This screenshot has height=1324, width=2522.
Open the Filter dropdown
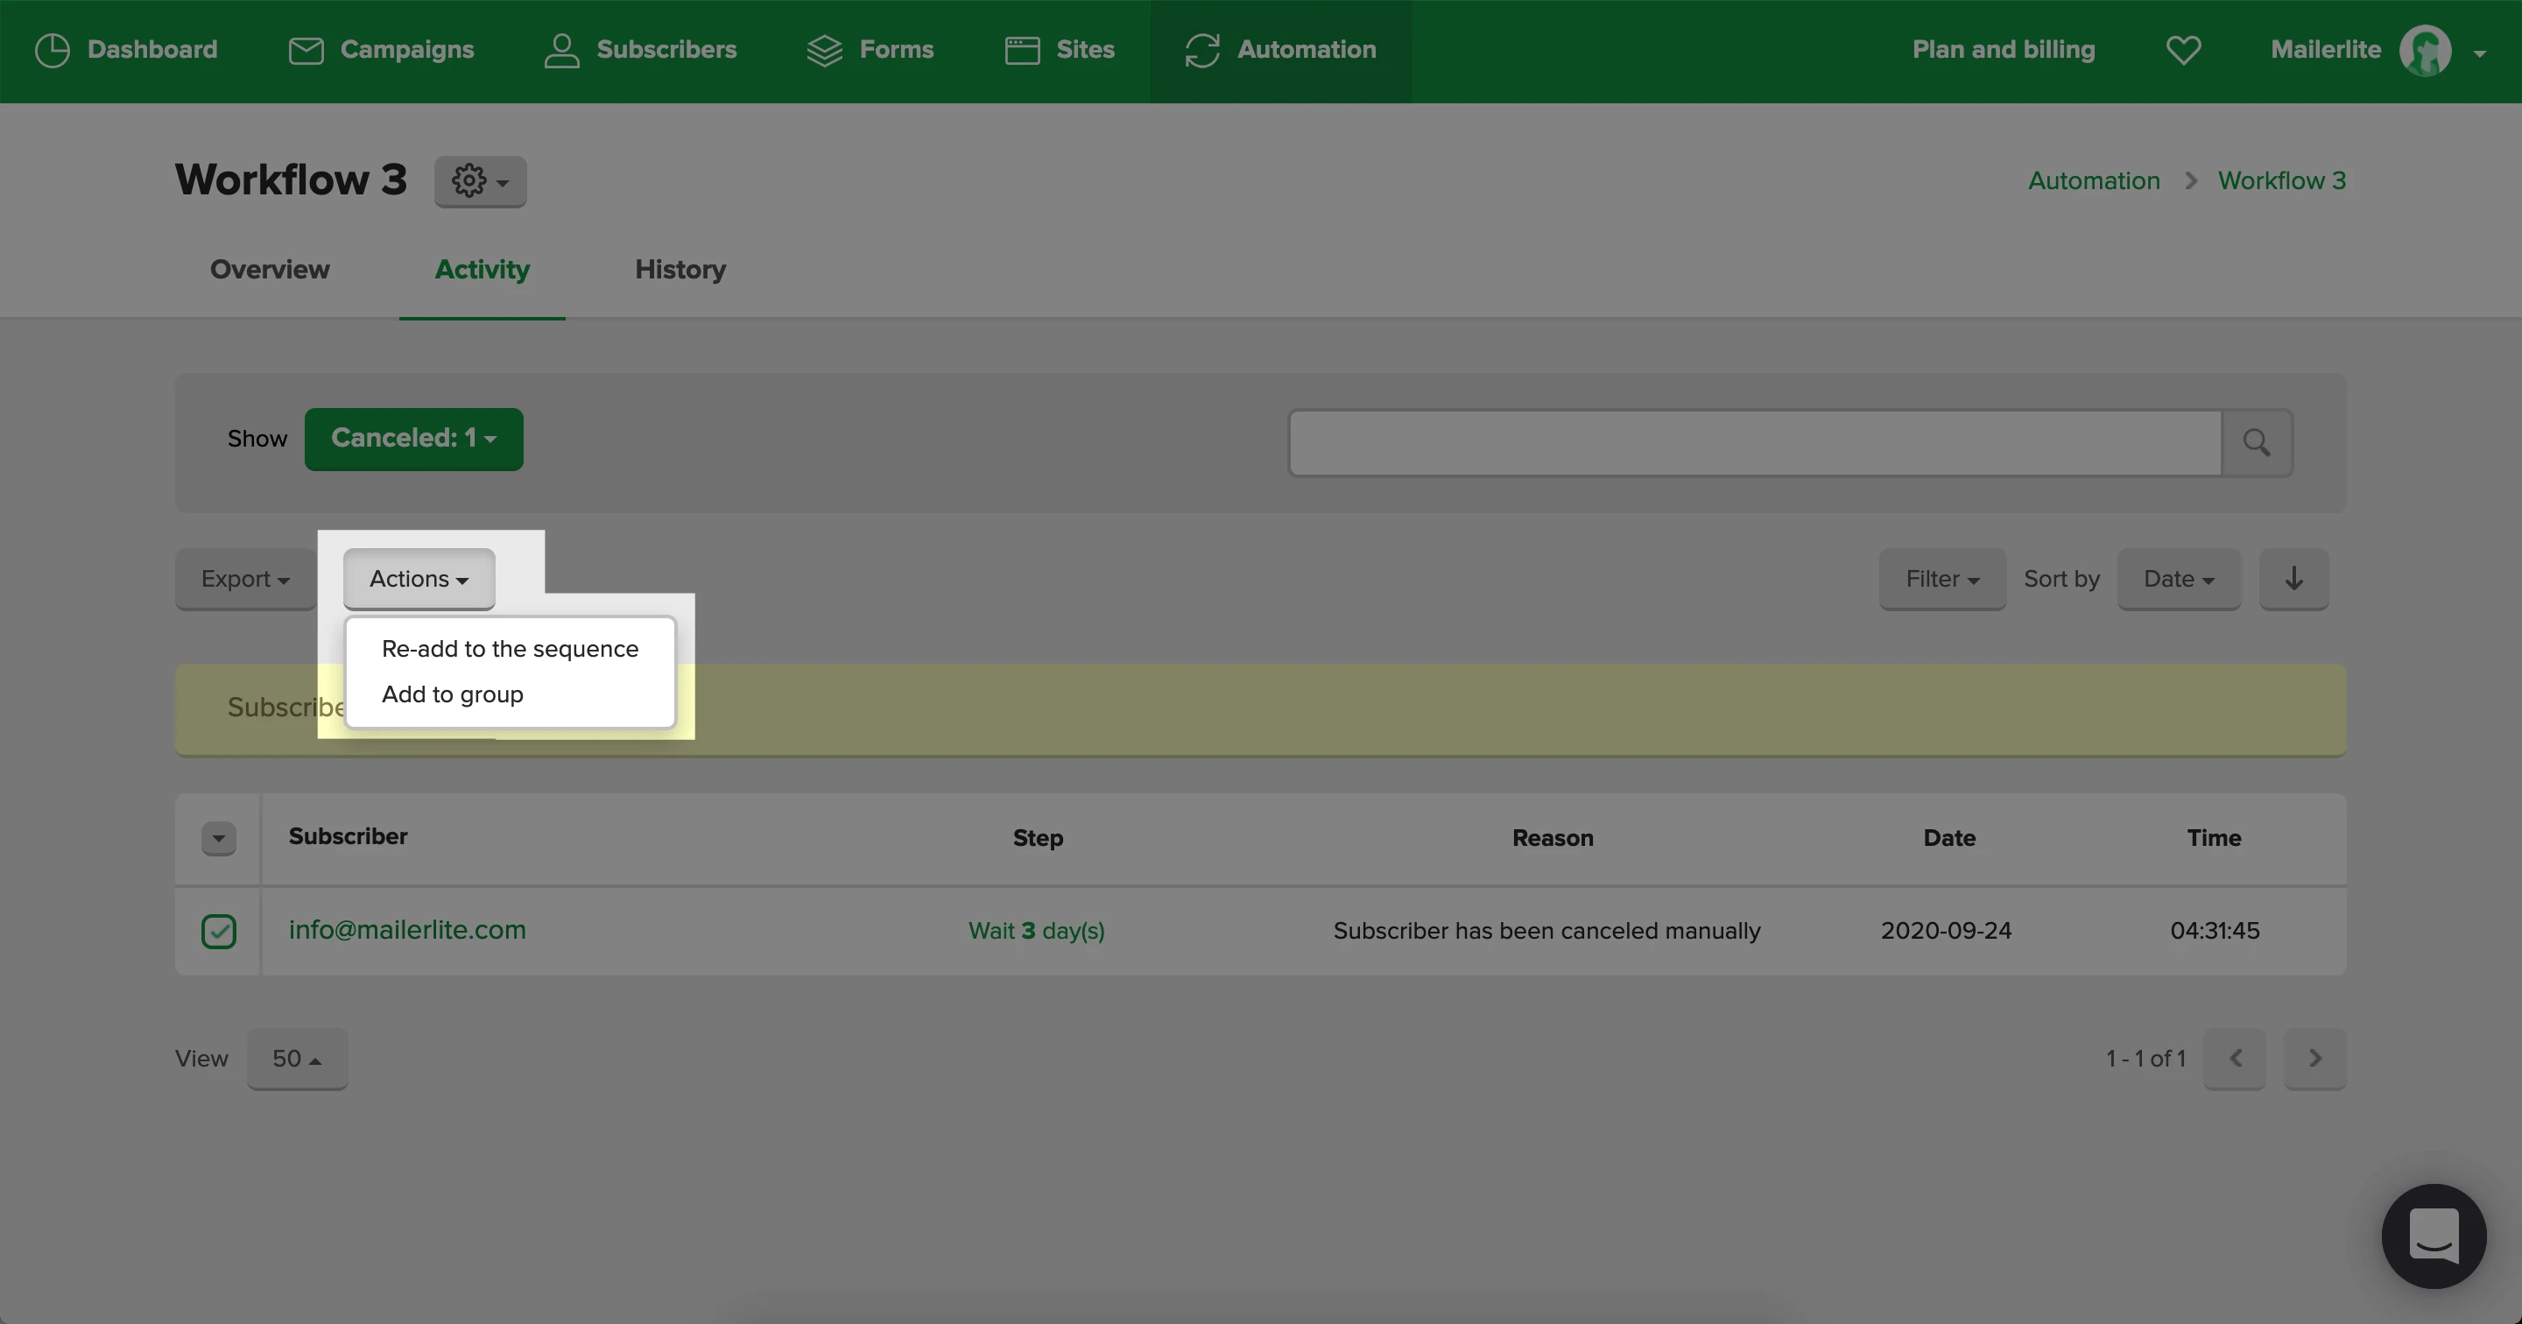point(1941,579)
